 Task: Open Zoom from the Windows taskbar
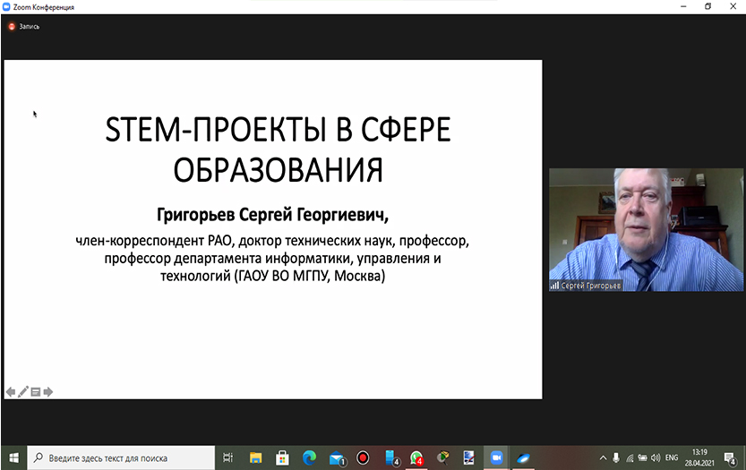pos(496,457)
